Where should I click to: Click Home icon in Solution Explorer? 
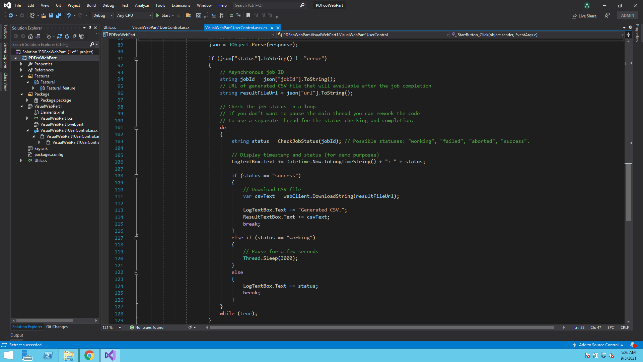coord(30,36)
